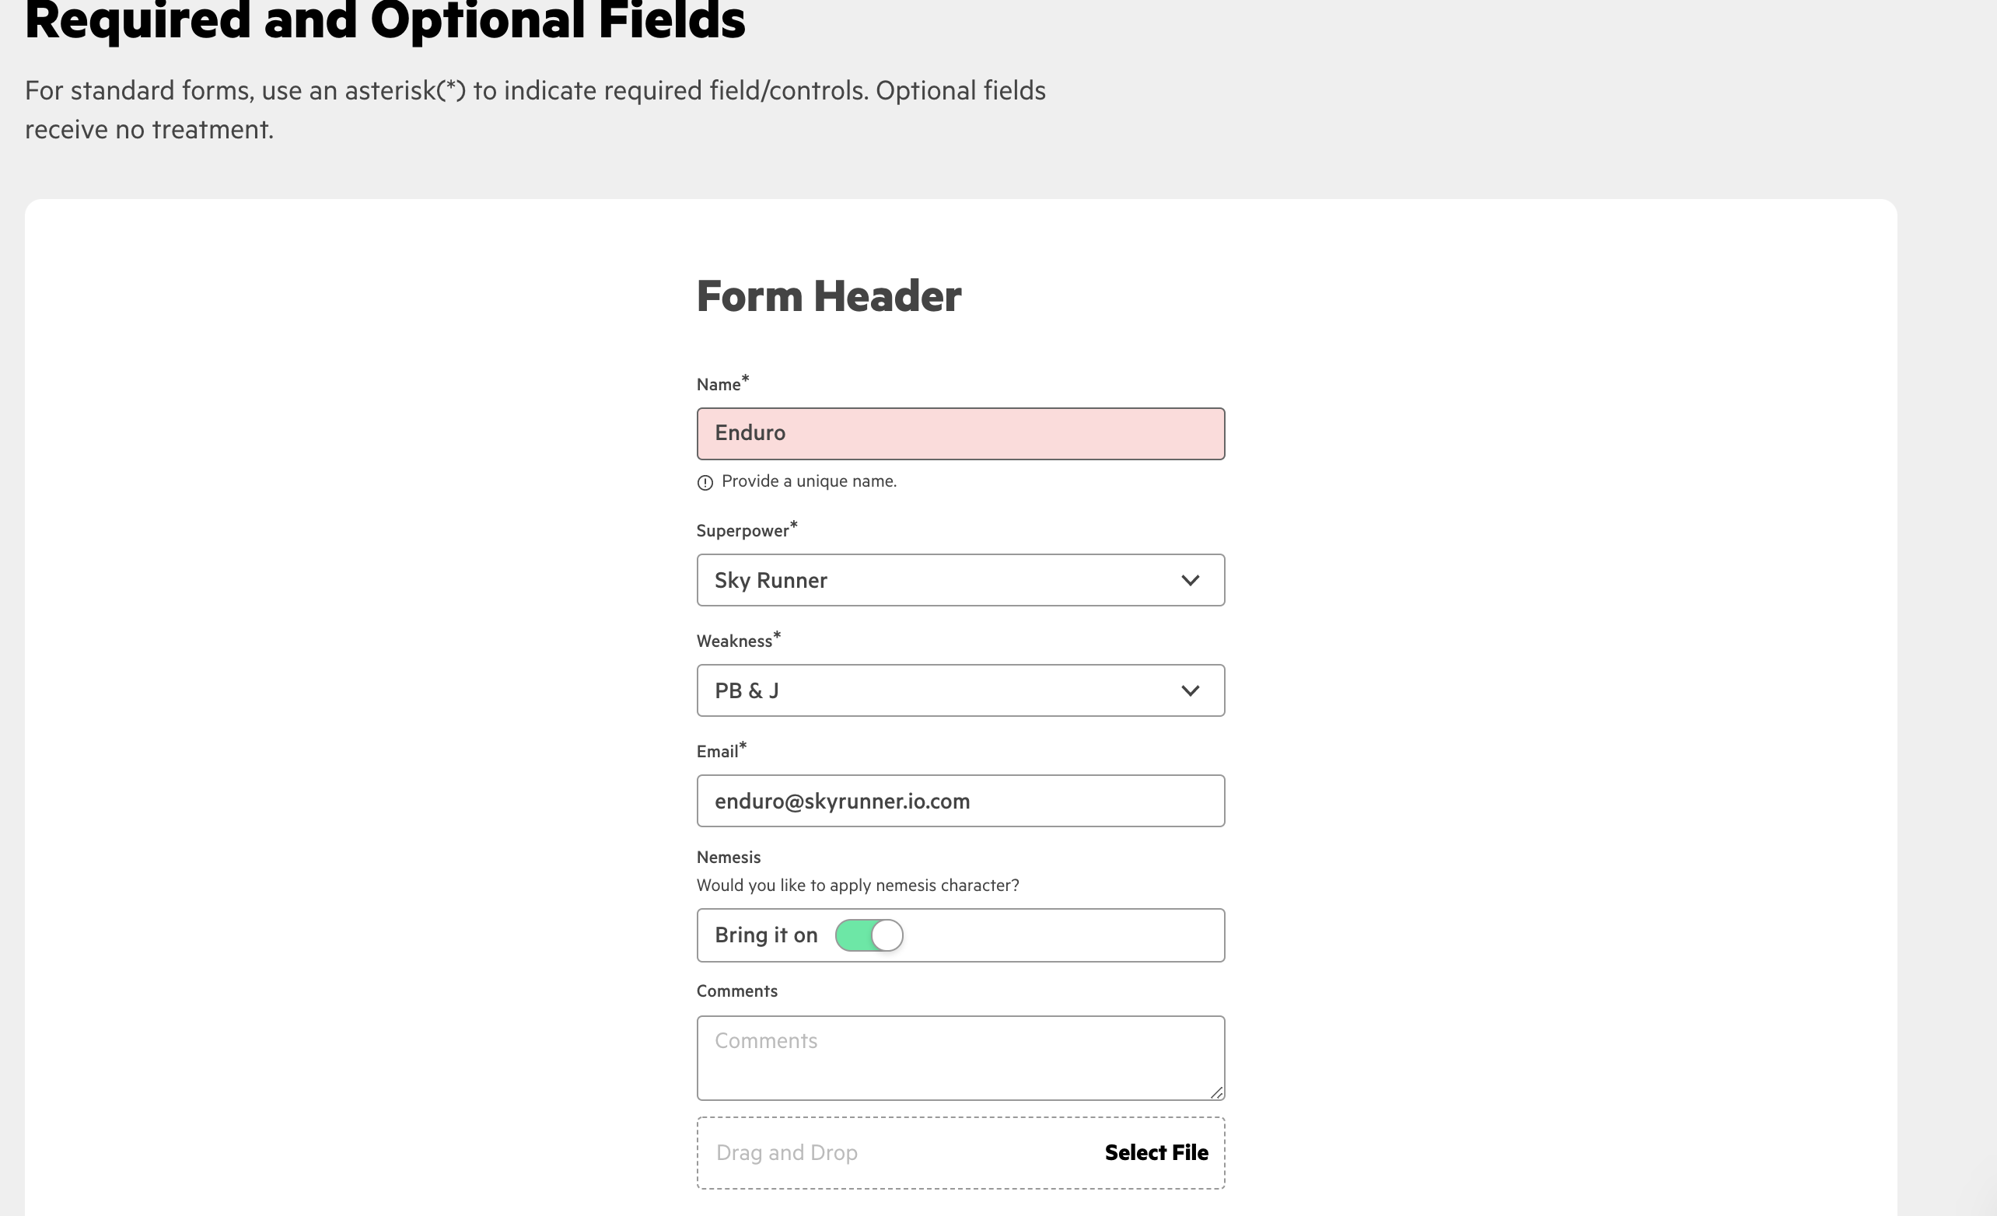This screenshot has width=1997, height=1216.
Task: Click the Superpower dropdown chevron arrow
Action: tap(1189, 580)
